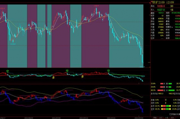
Task: Click the buy price 1027.0
Action: pos(161,10)
